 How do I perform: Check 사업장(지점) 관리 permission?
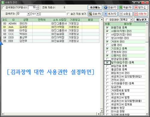[107, 34]
